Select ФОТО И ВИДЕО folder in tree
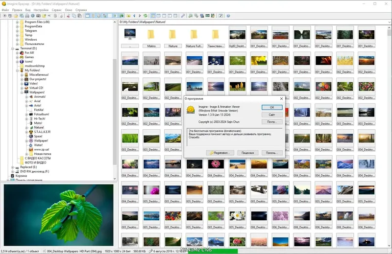The width and height of the screenshot is (392, 254). click(35, 162)
